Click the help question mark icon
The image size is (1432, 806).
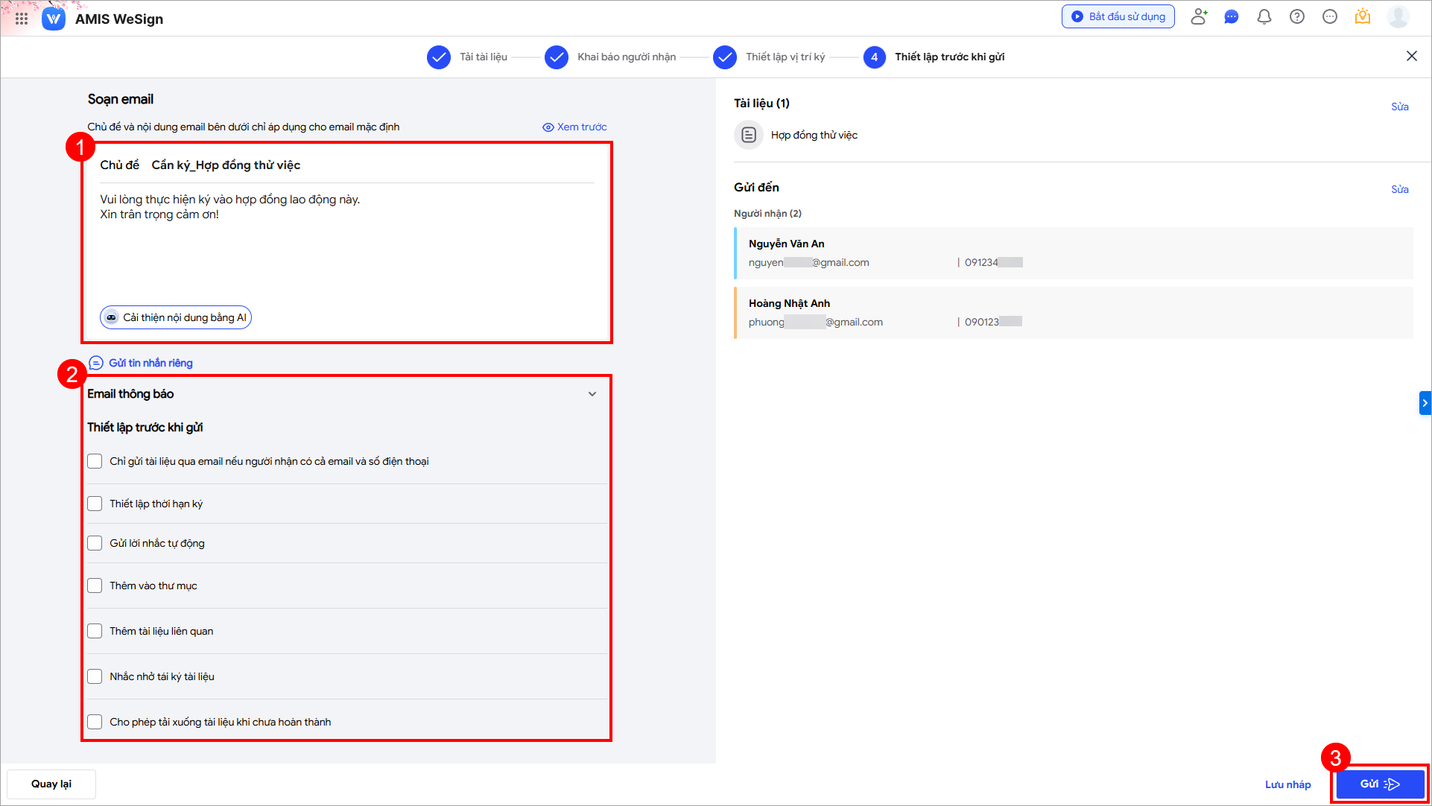click(x=1296, y=16)
